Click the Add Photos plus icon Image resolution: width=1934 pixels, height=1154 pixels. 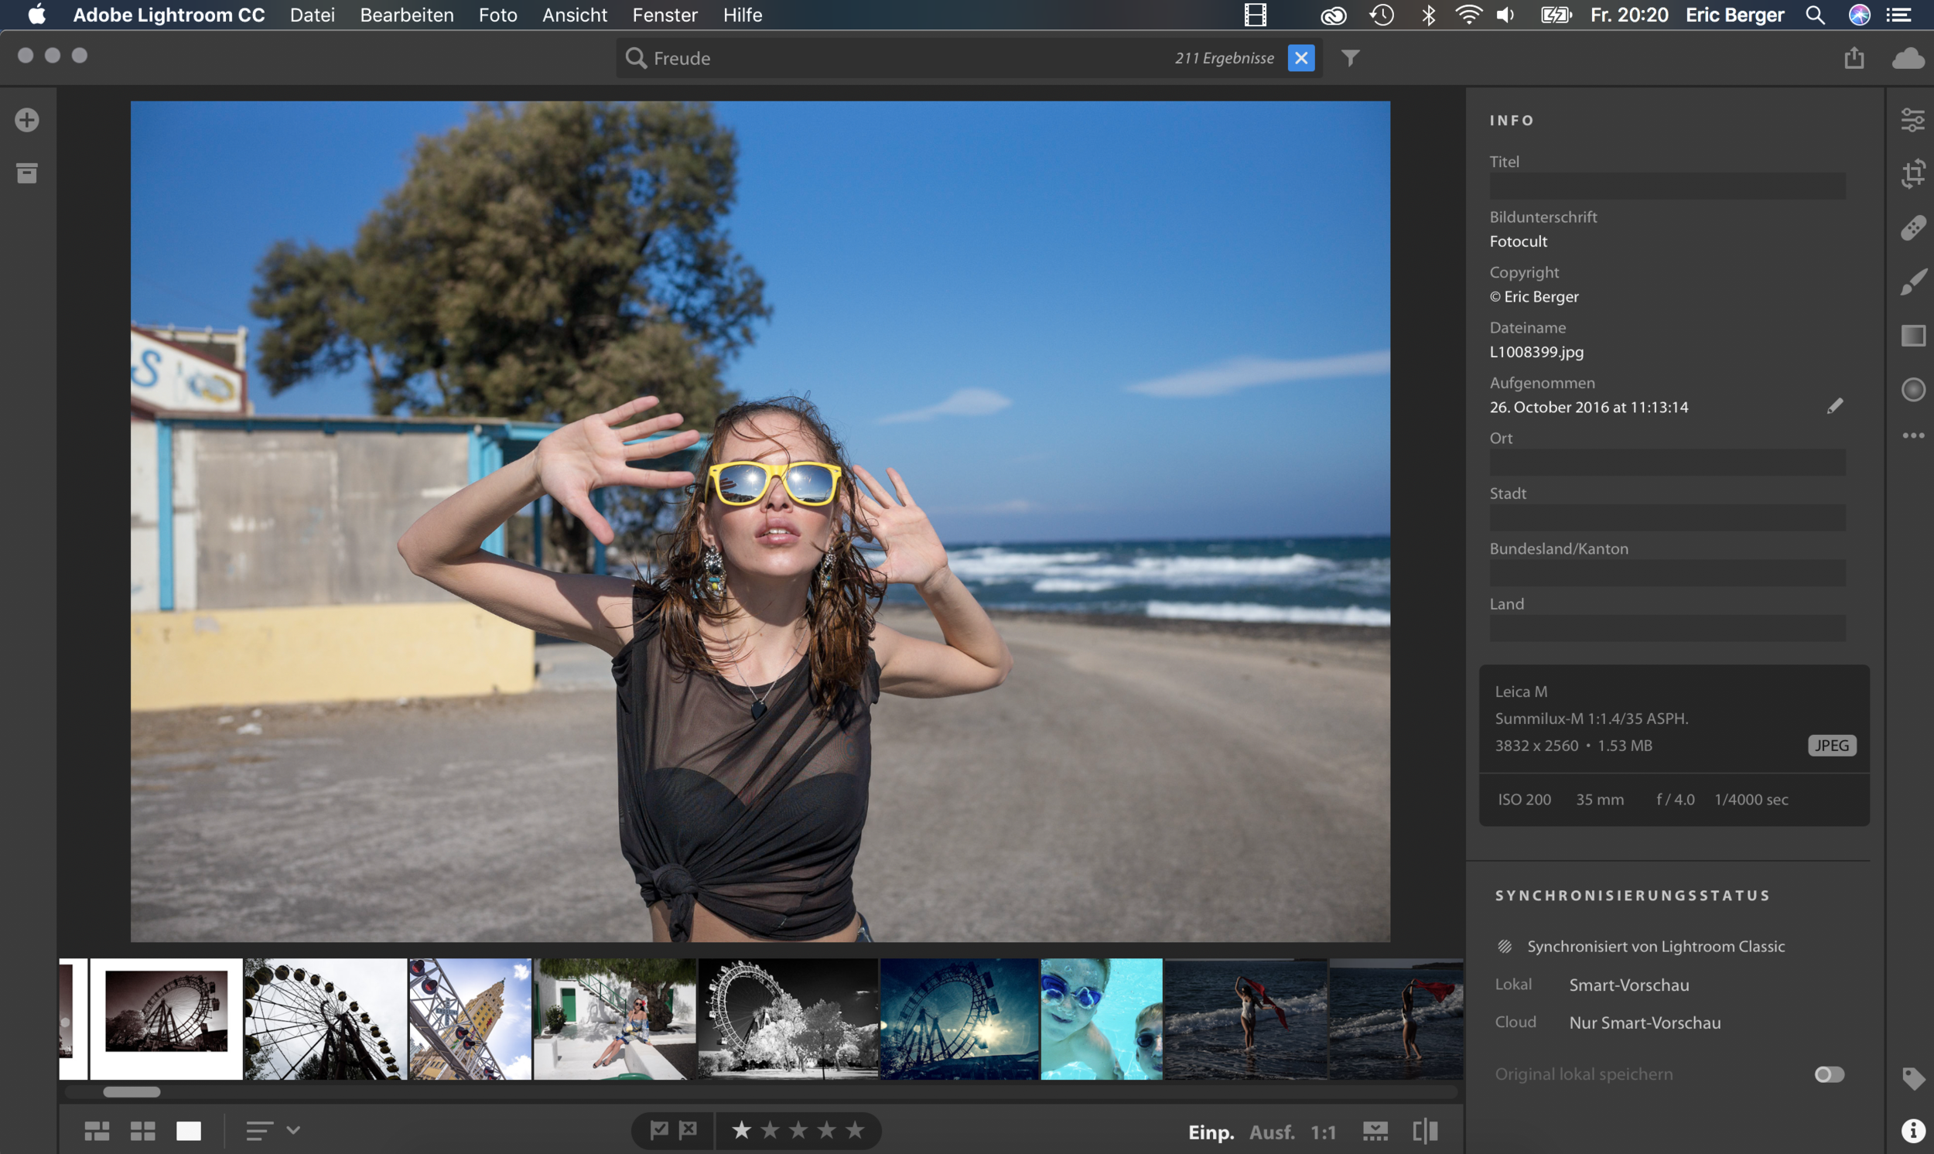point(27,120)
